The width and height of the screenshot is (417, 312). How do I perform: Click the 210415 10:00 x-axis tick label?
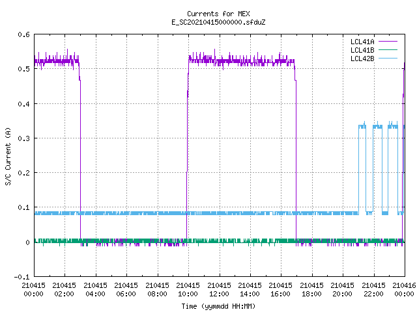point(188,290)
